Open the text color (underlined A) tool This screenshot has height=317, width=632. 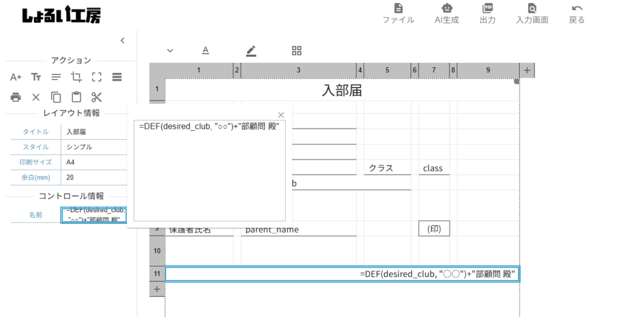[206, 51]
